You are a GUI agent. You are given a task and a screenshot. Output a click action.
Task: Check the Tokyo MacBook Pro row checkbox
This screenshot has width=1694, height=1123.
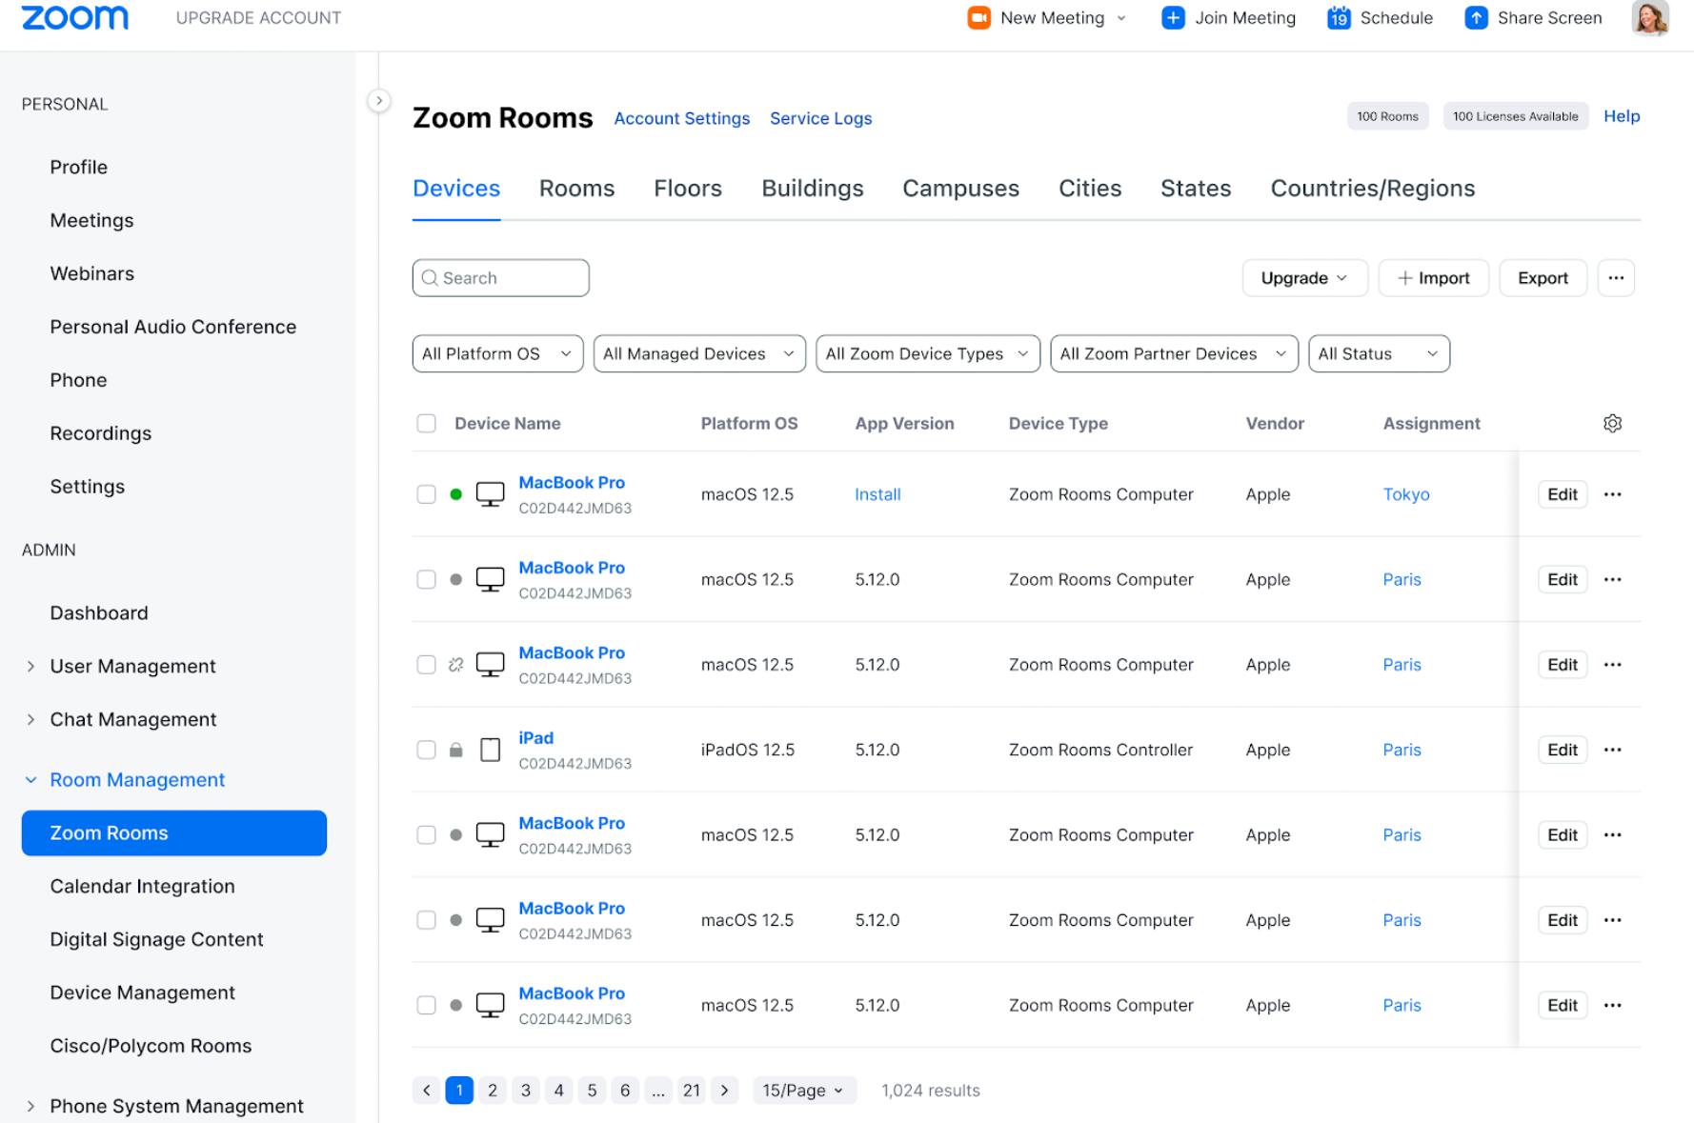[x=426, y=494]
